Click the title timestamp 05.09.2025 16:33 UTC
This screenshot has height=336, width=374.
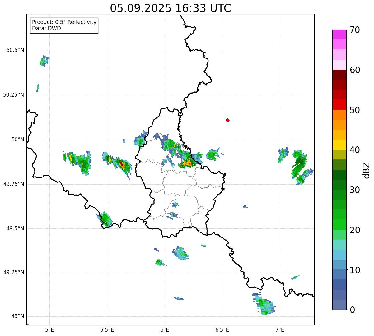pos(171,8)
